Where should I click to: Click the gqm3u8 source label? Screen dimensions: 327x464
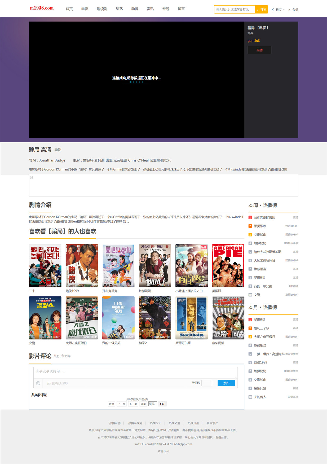254,41
